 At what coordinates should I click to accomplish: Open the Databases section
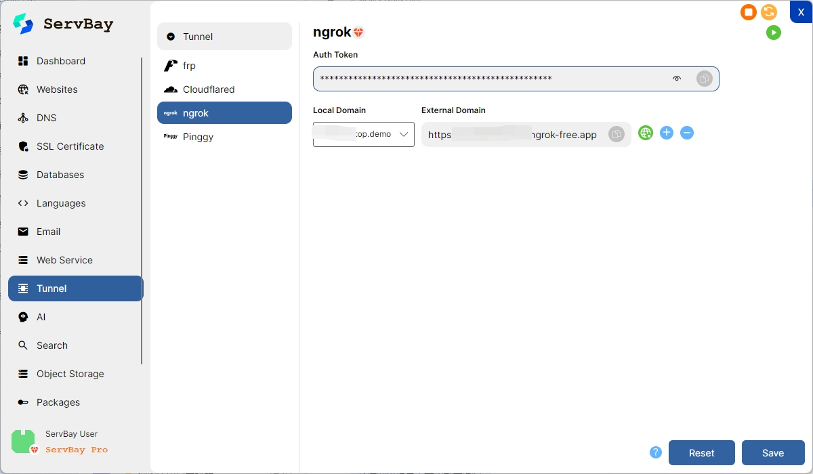(75, 175)
